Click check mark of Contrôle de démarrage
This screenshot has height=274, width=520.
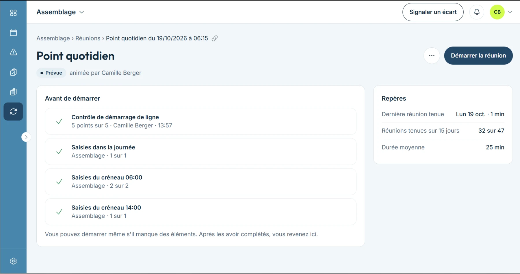click(59, 121)
